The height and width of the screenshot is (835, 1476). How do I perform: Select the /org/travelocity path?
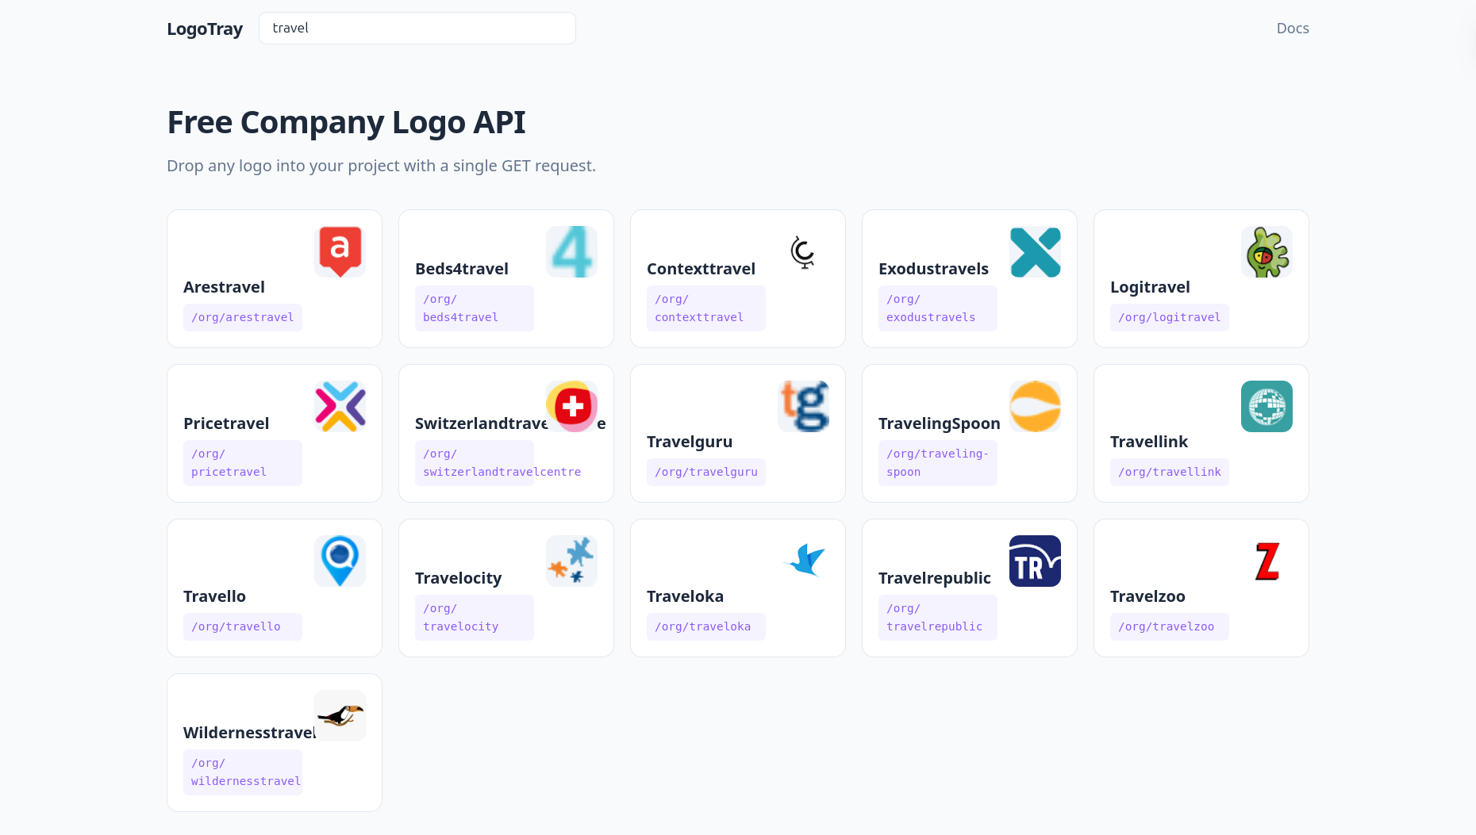(x=475, y=617)
